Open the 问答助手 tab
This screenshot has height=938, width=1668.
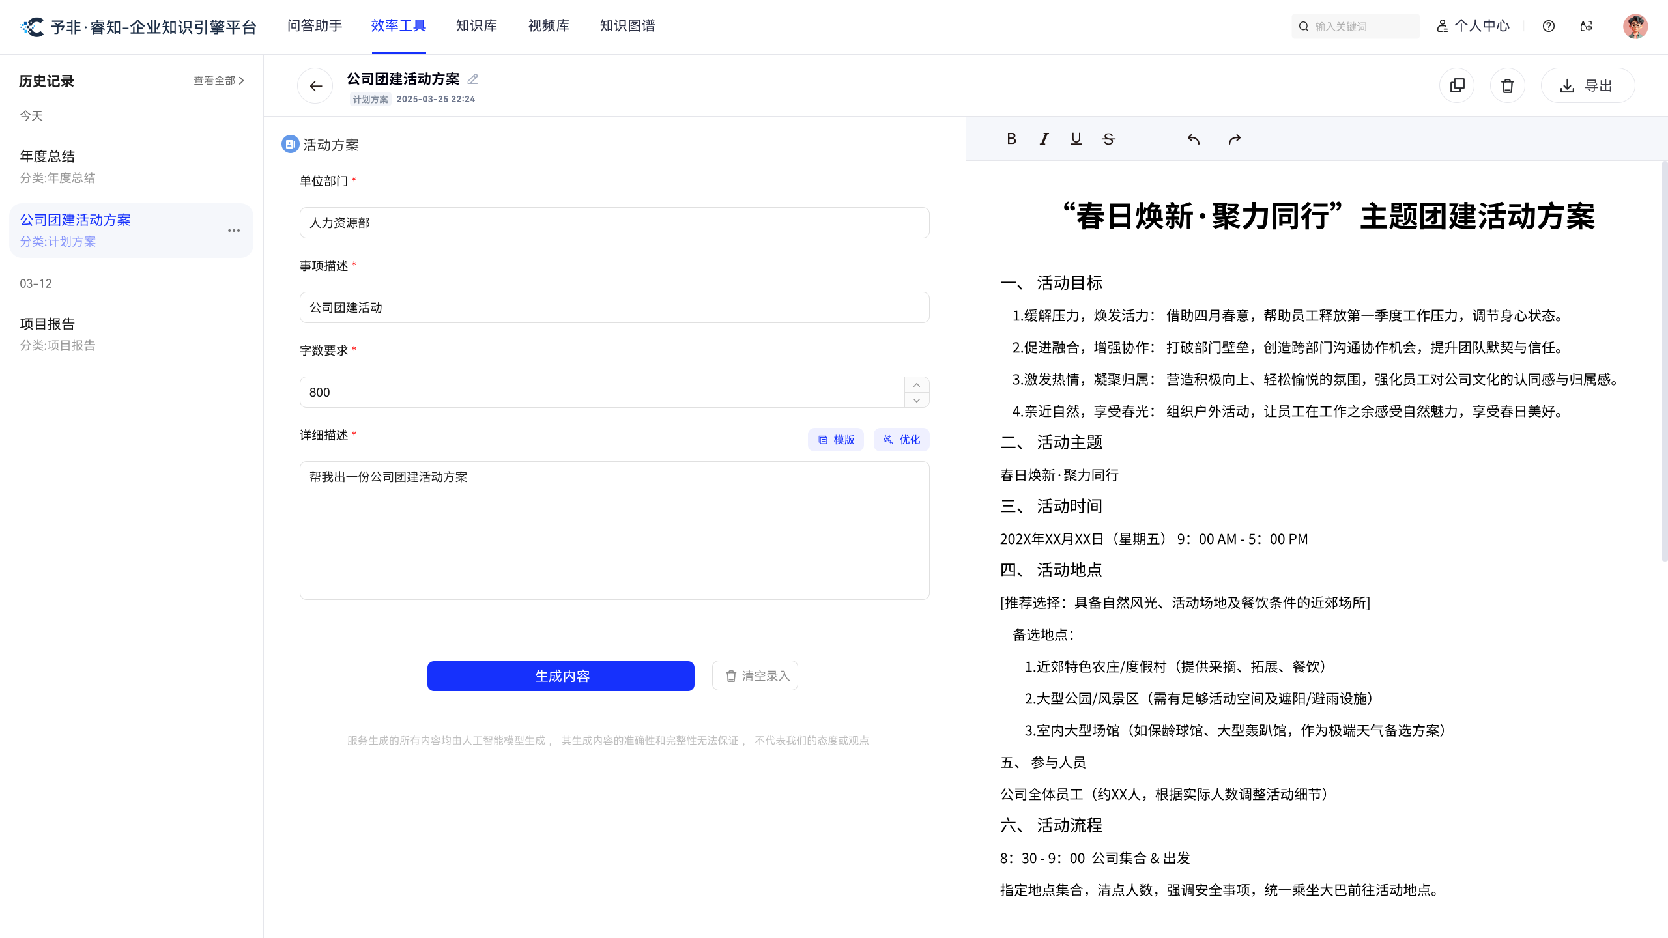coord(315,26)
